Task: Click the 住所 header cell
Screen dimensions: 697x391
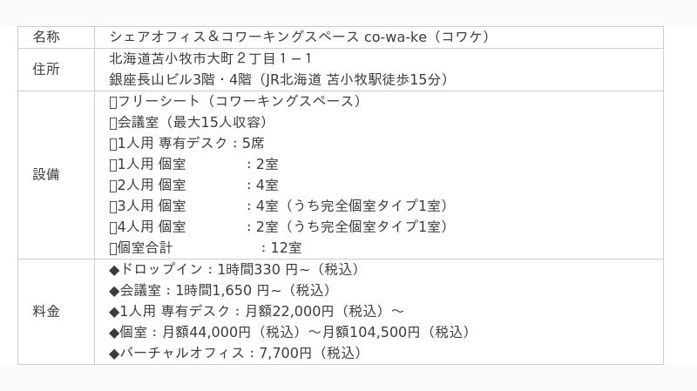Action: point(46,69)
